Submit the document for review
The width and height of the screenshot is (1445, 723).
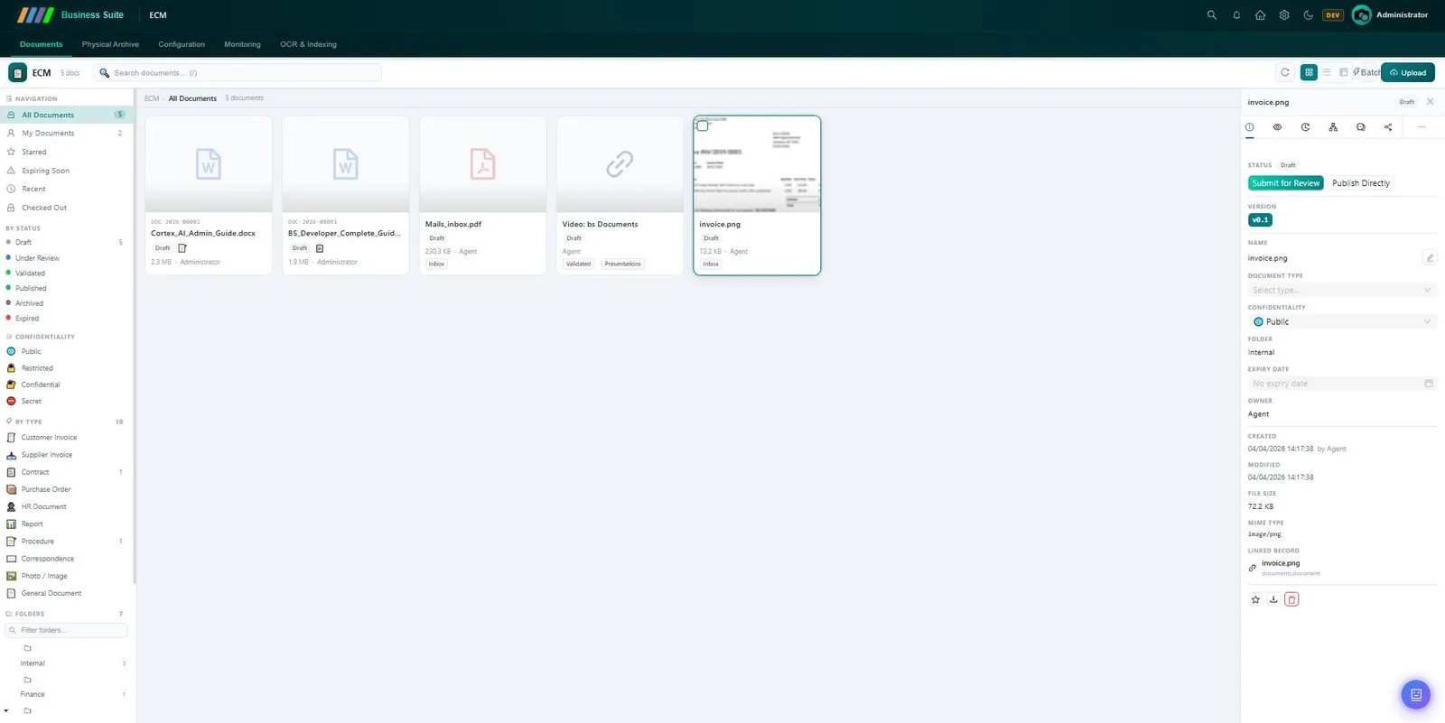click(x=1286, y=183)
